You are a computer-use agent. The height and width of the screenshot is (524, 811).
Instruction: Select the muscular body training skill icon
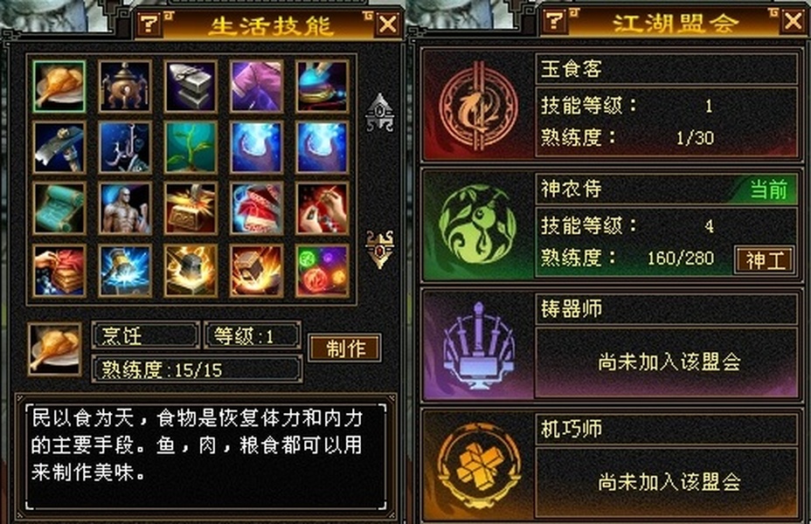[125, 208]
